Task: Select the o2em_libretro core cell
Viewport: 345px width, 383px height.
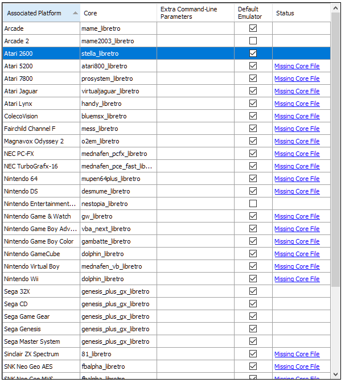Action: pos(118,141)
